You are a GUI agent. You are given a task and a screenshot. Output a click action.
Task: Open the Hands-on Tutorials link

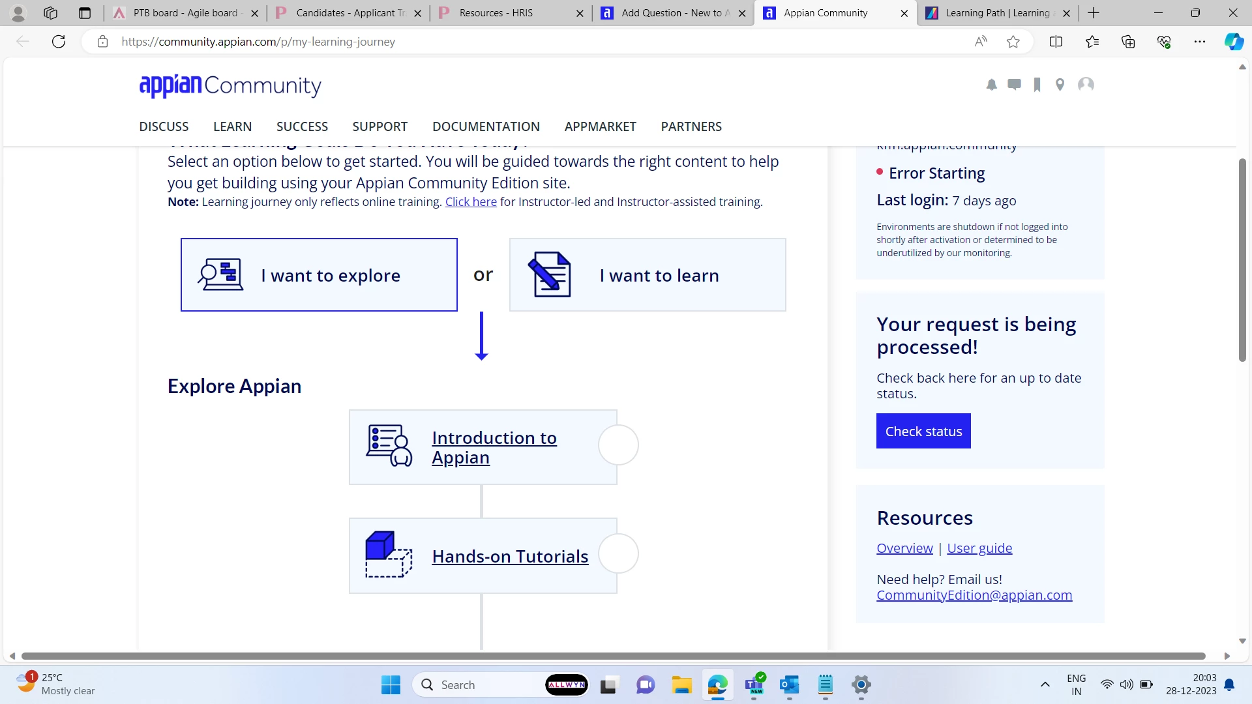point(510,557)
